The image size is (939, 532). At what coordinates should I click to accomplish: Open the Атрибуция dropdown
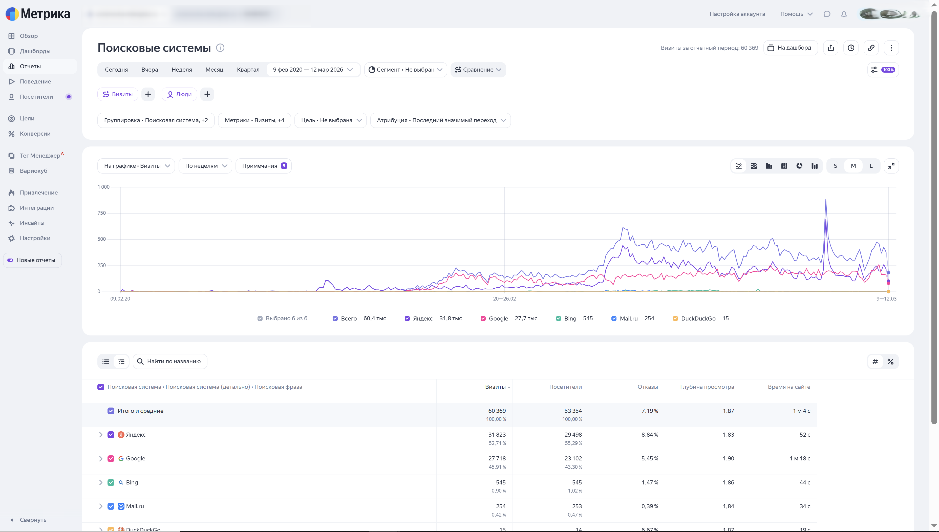pyautogui.click(x=441, y=120)
